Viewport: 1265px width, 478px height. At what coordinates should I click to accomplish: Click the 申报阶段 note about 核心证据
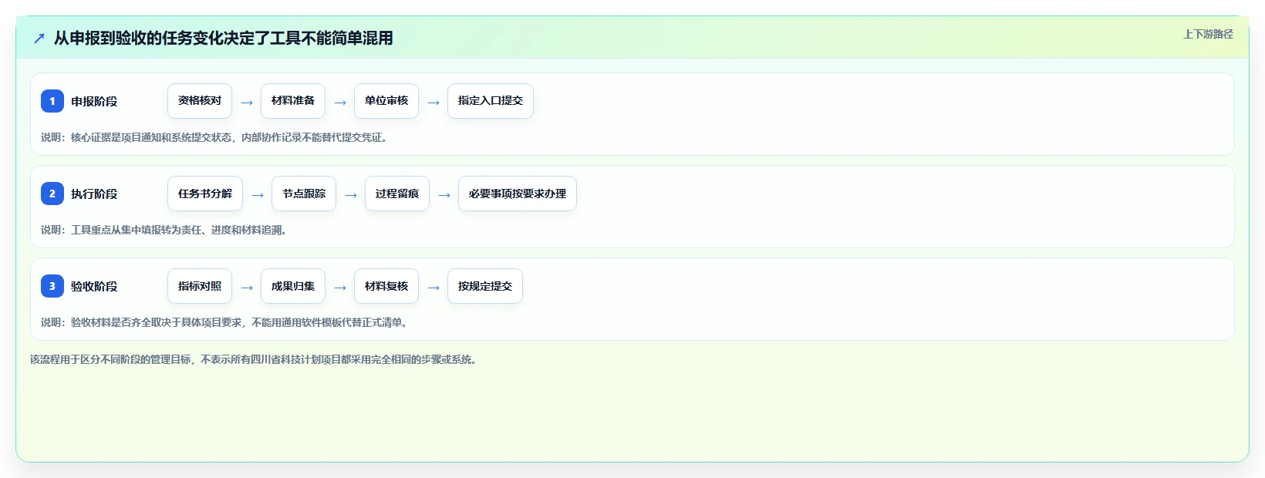pyautogui.click(x=214, y=137)
